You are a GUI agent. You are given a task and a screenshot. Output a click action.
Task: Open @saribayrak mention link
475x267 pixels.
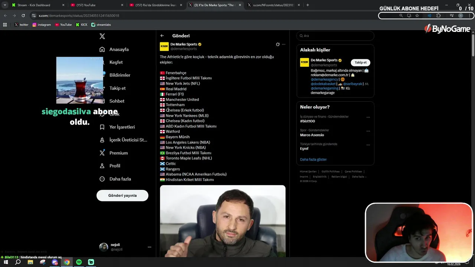(x=353, y=84)
